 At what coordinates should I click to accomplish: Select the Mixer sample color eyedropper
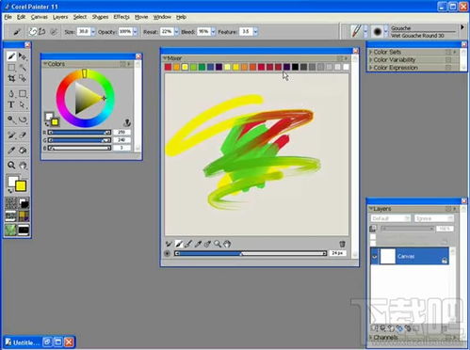(x=198, y=244)
